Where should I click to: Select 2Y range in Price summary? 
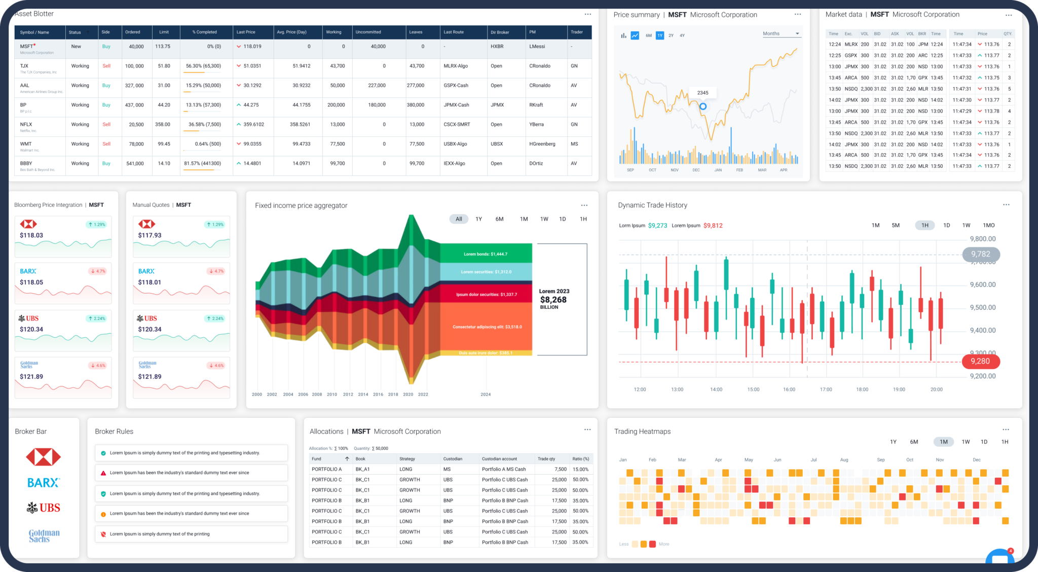coord(671,35)
